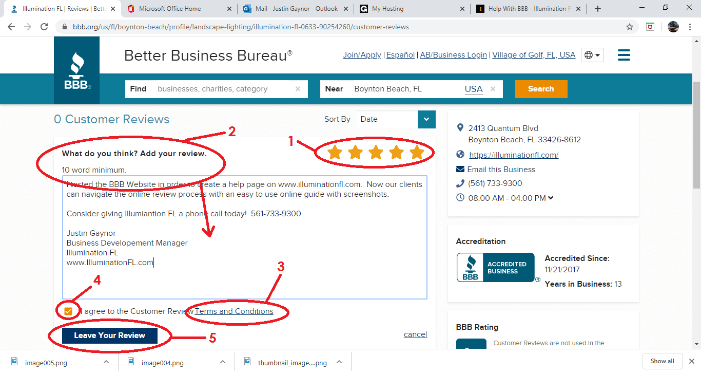Reload the current page
The width and height of the screenshot is (701, 374).
point(44,27)
